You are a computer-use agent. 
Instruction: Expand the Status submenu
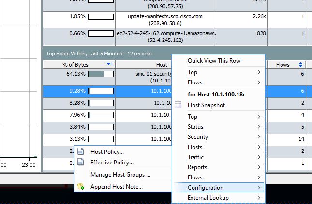coord(219,127)
